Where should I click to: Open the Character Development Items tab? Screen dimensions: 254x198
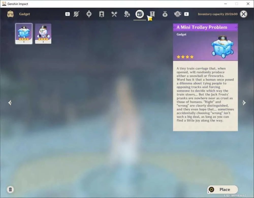pos(102,14)
